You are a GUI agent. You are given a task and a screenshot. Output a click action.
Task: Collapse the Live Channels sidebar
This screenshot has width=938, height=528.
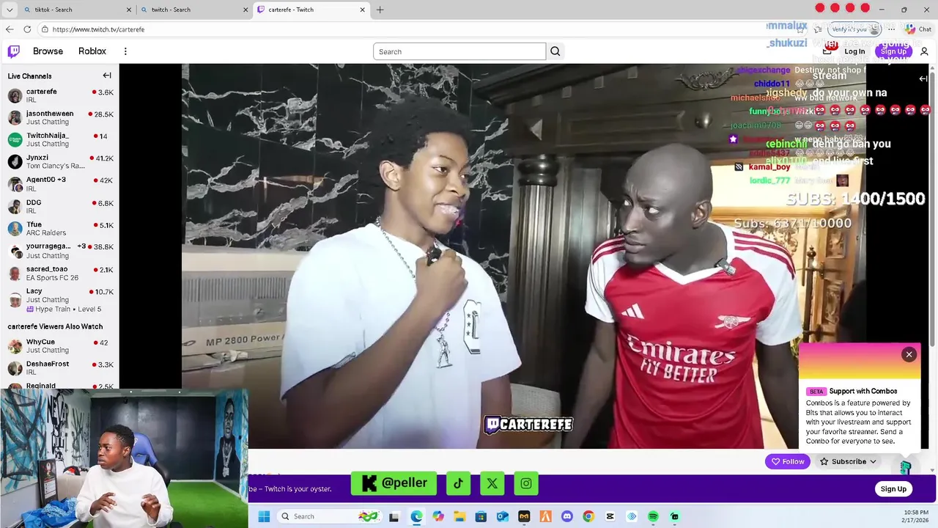[x=107, y=76]
